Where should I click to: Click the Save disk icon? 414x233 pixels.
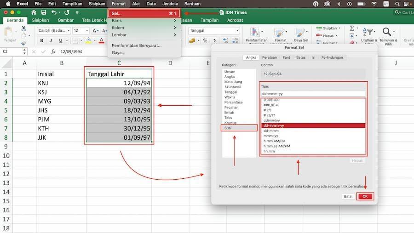(x=44, y=12)
